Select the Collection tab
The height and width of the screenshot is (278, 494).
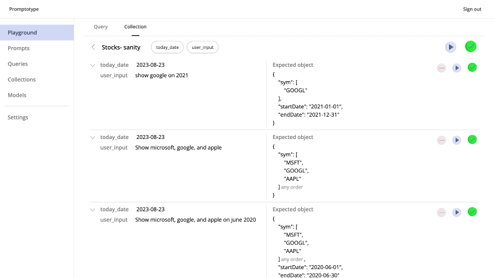pos(135,27)
